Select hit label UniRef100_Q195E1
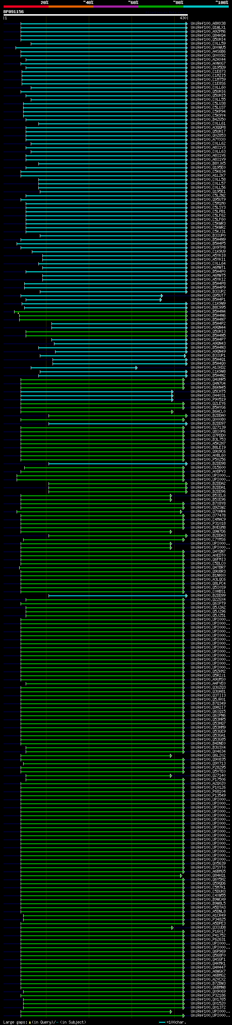This screenshot has height=1025, width=232. pyautogui.click(x=208, y=191)
